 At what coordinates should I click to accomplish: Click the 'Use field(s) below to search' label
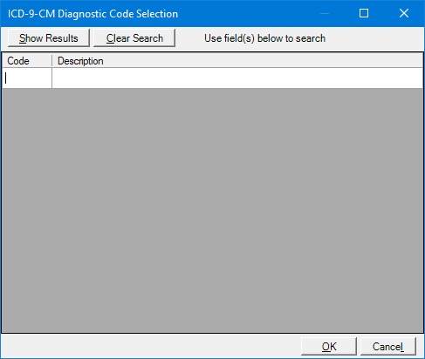tap(264, 38)
